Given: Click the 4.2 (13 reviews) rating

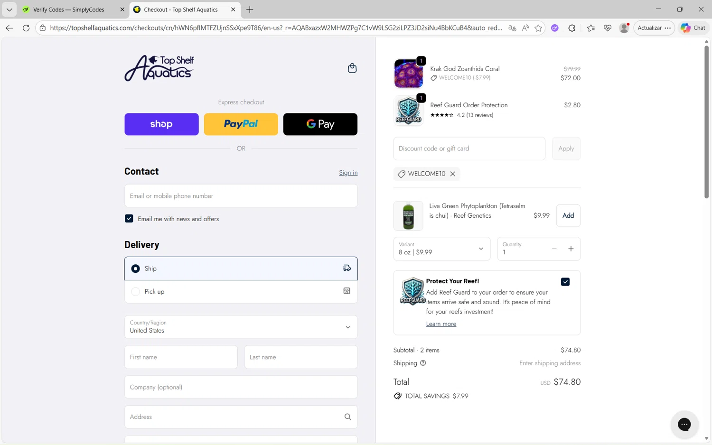Looking at the screenshot, I should pos(462,115).
